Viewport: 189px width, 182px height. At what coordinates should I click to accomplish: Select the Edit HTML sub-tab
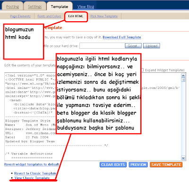click(x=76, y=16)
